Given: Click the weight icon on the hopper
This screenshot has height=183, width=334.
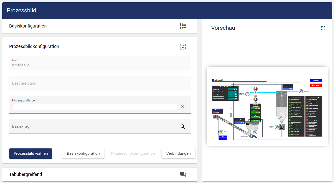Looking at the screenshot, I should point(248,123).
